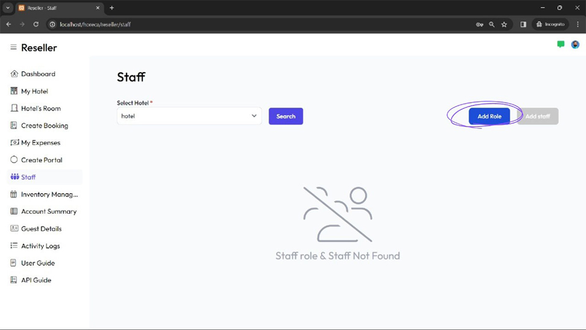Open the green chat message icon
The width and height of the screenshot is (586, 330).
coord(561,45)
